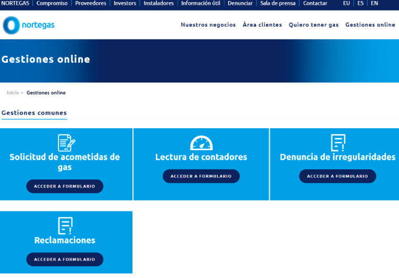This screenshot has width=399, height=278.
Task: Click the meter gauge icon for readings
Action: 201,143
